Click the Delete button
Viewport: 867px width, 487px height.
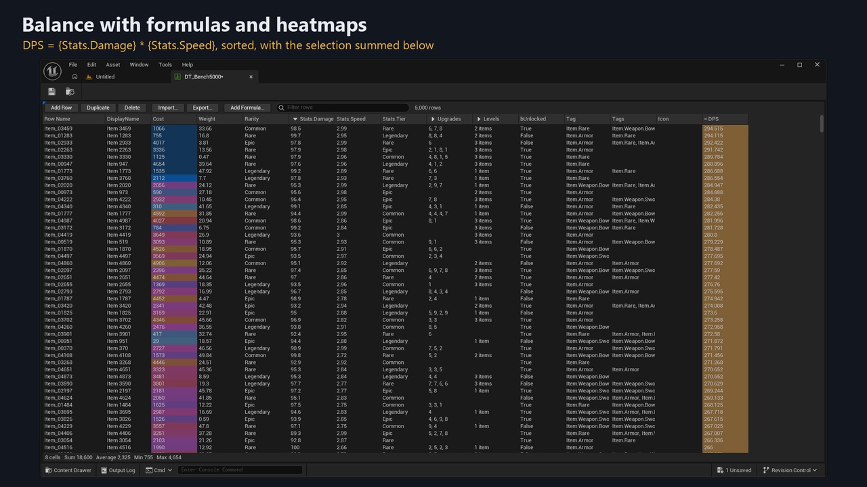132,108
